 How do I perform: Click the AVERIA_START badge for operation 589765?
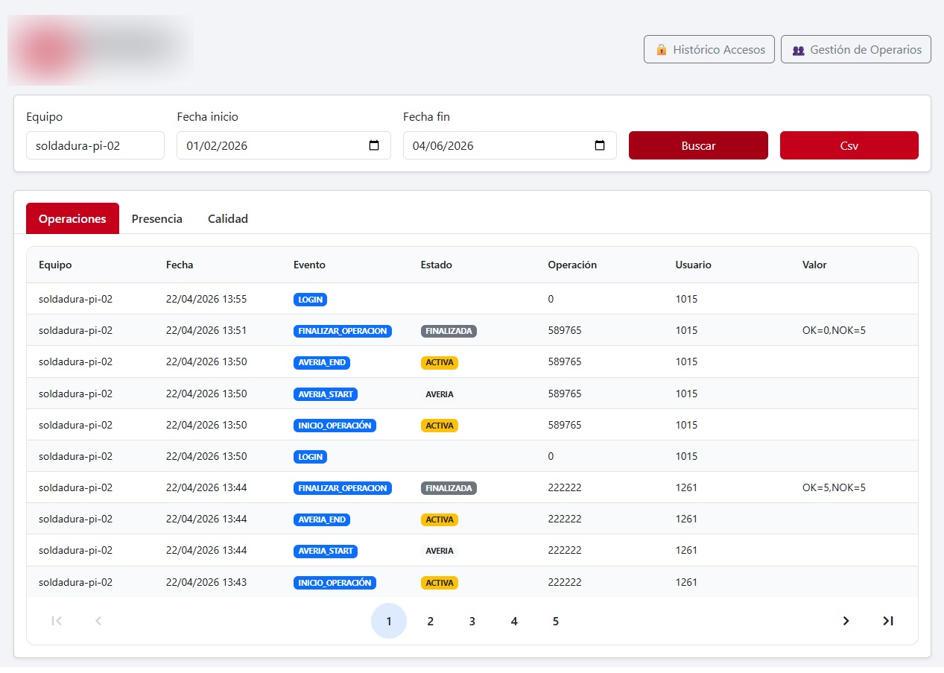tap(326, 394)
